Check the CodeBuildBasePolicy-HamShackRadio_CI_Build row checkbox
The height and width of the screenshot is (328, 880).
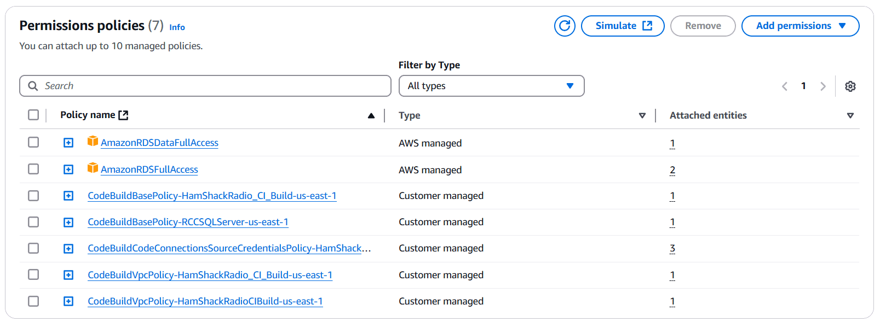click(x=33, y=196)
